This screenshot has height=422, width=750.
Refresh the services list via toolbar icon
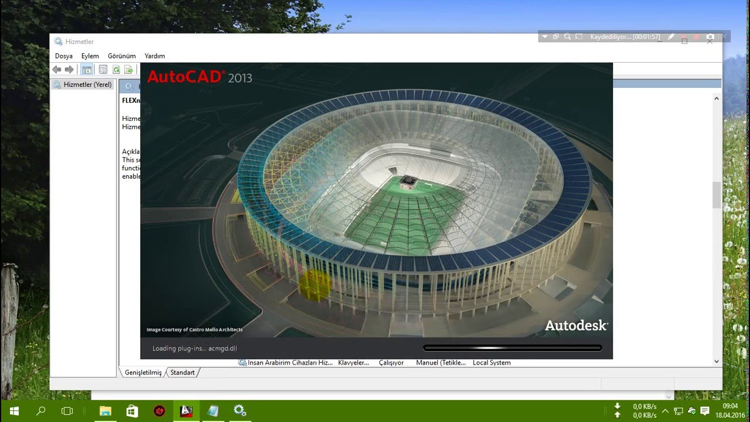point(116,70)
